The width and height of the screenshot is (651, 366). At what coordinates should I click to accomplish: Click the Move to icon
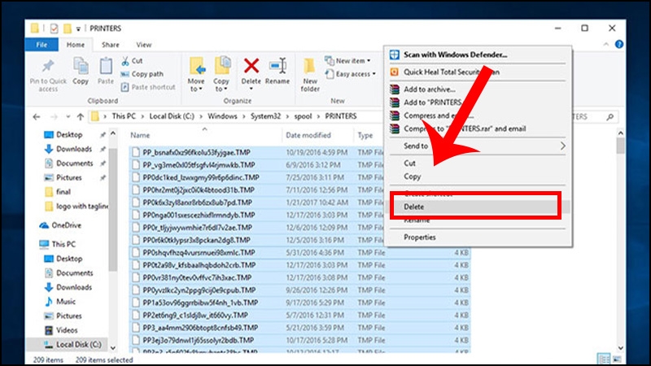(x=197, y=67)
